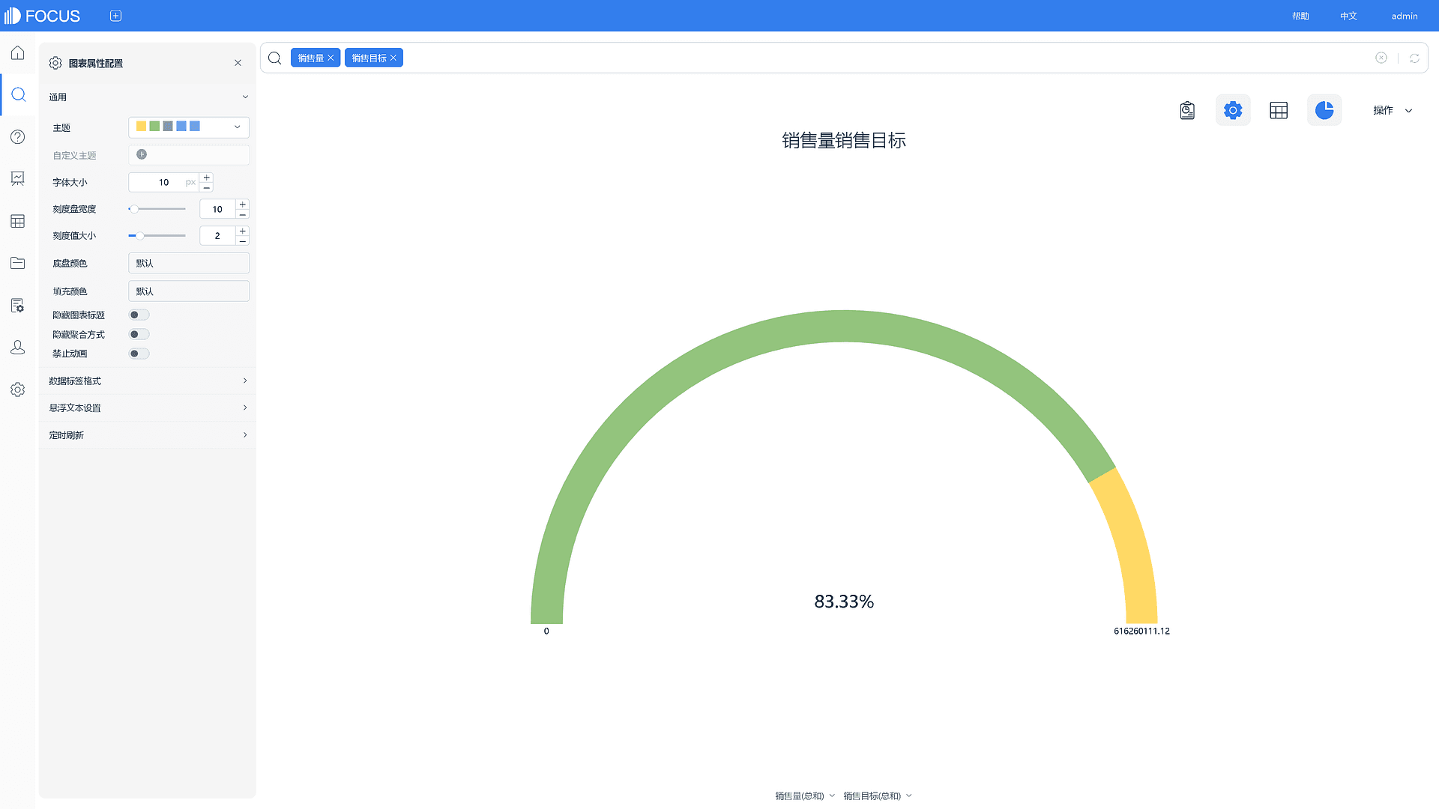Open the clipboard pin icon above chart

coord(1187,111)
